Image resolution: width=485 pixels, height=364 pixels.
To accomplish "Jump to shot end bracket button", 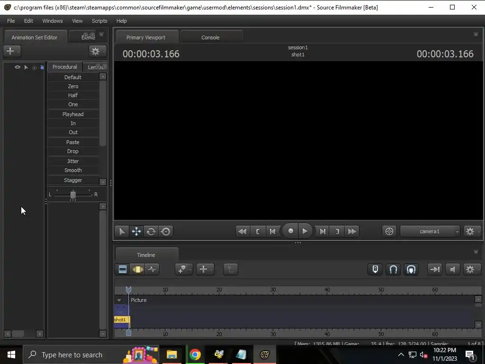I will click(x=337, y=231).
